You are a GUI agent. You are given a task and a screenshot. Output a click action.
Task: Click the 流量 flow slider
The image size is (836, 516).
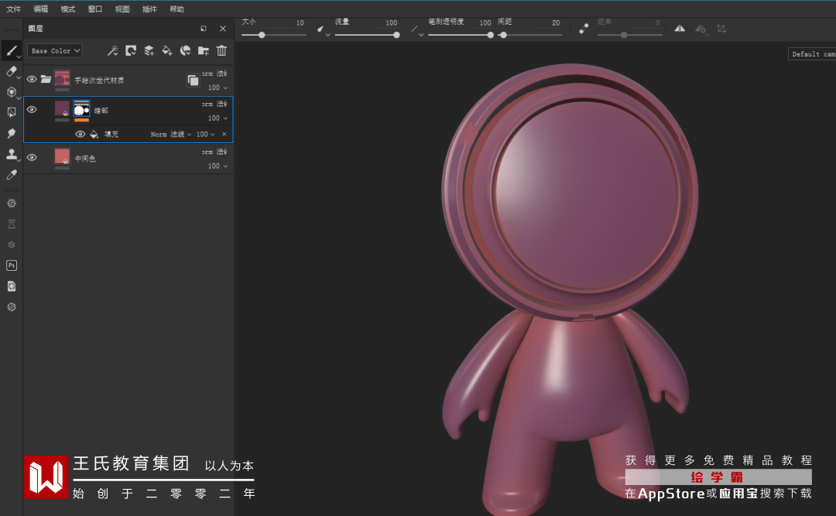coord(367,35)
